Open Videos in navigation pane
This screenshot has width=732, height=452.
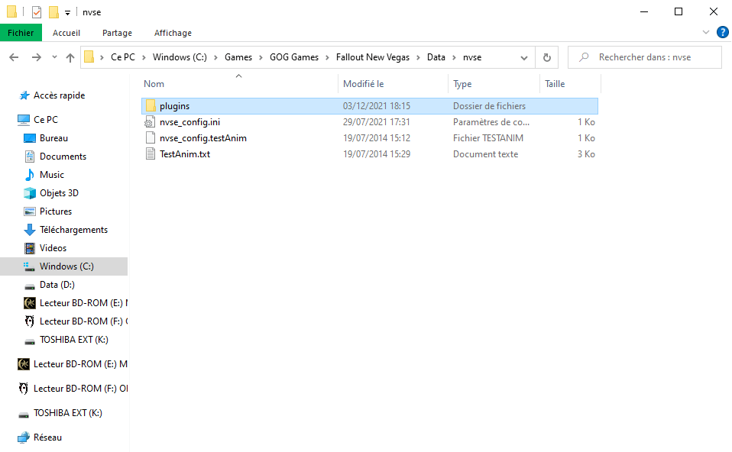(x=53, y=248)
